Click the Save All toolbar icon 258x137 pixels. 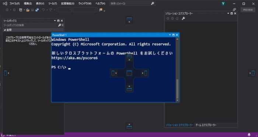click(x=37, y=10)
